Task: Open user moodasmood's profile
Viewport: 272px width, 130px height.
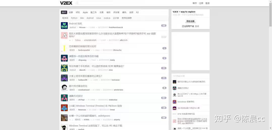Action: [x=84, y=90]
